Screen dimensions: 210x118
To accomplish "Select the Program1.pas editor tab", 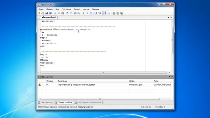I will (49, 17).
